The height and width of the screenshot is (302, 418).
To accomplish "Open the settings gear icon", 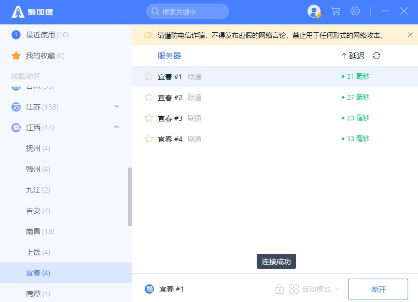I will click(355, 11).
